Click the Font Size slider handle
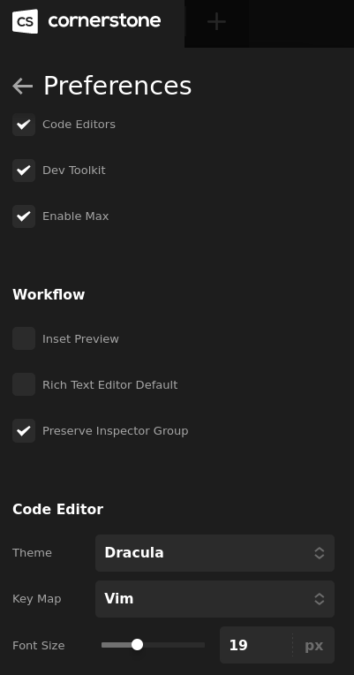The height and width of the screenshot is (675, 354). click(137, 644)
